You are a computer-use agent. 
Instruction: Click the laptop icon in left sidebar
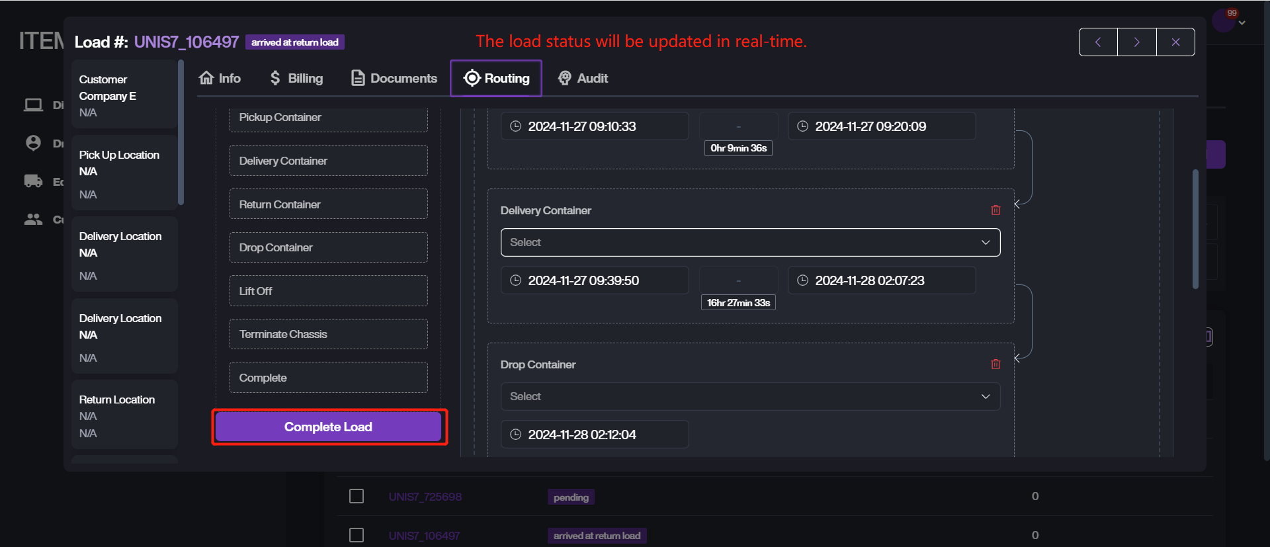[x=33, y=105]
